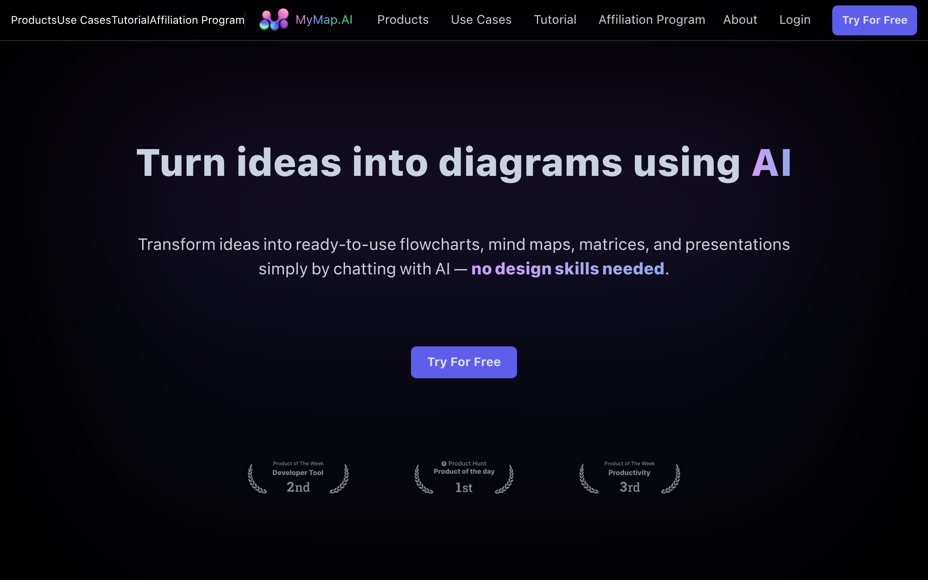
Task: Click the Product of the day 1st badge
Action: (x=464, y=478)
